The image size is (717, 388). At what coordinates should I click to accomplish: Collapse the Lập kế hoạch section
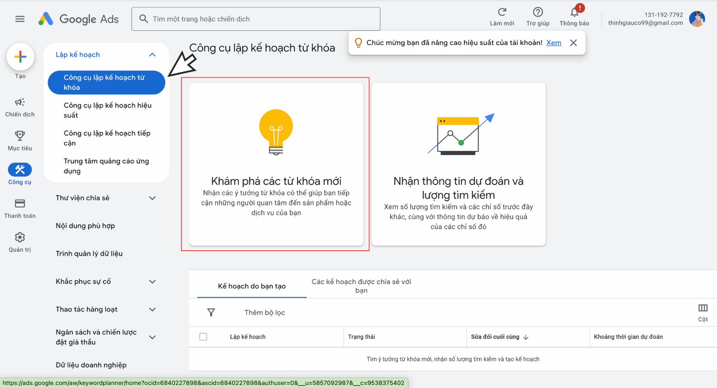(x=152, y=55)
